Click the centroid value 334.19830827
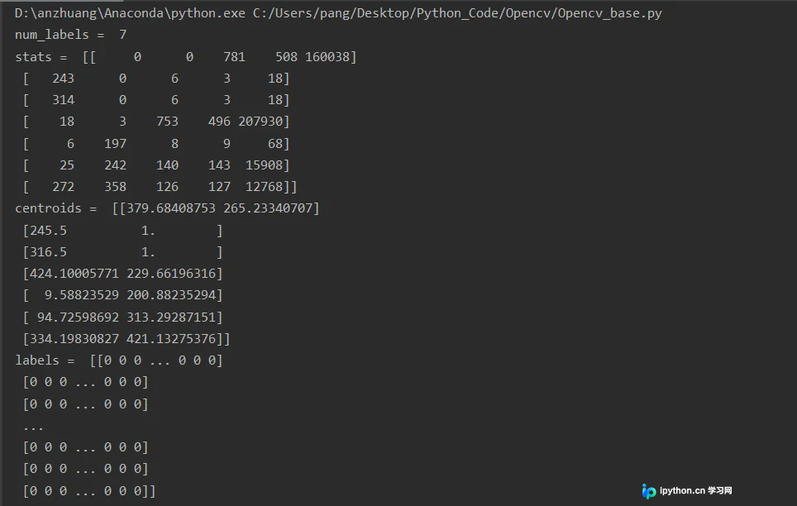The width and height of the screenshot is (797, 506). click(x=74, y=339)
